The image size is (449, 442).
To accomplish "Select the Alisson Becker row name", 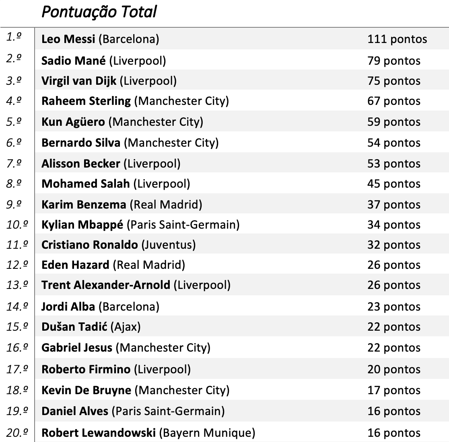I will click(80, 164).
